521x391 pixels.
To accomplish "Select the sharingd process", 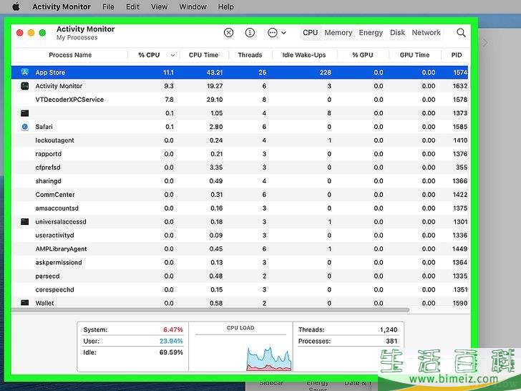I will [x=48, y=181].
